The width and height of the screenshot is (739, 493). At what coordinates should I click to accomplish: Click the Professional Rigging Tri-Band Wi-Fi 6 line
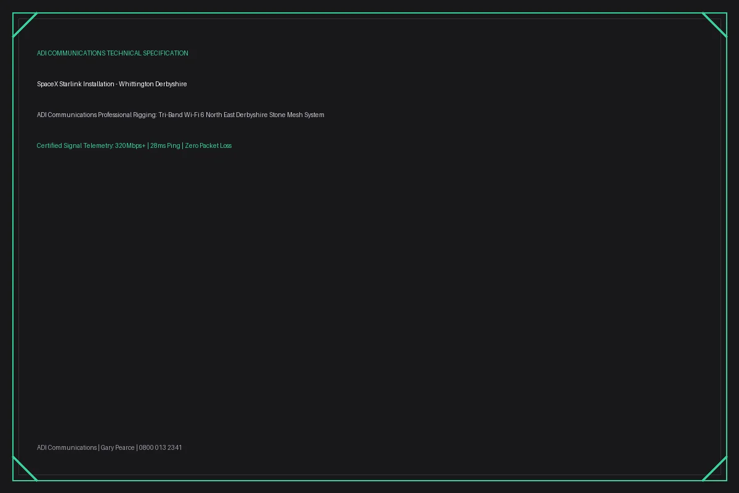(x=180, y=115)
